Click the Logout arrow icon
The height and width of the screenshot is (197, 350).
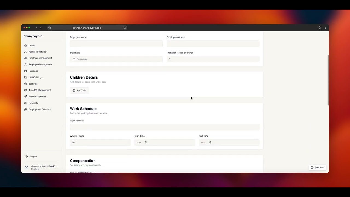point(27,157)
